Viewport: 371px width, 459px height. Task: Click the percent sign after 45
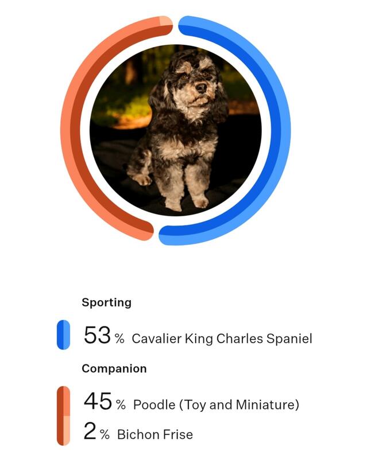pos(121,405)
